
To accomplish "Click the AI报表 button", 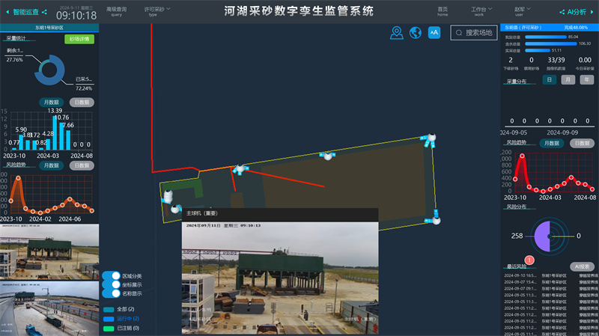I will [583, 266].
